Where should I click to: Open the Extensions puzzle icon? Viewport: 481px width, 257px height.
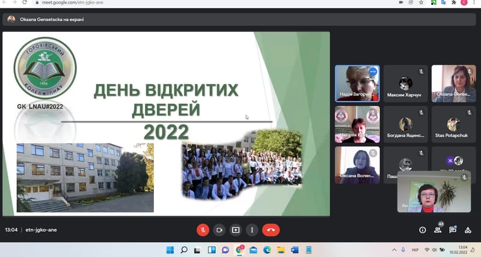(454, 2)
